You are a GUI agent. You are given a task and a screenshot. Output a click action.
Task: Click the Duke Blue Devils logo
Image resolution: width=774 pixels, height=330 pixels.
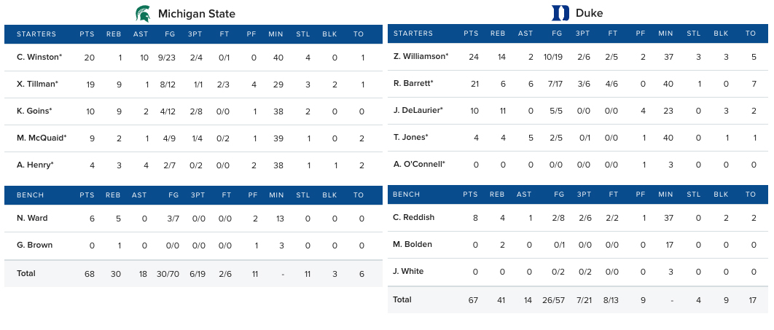click(560, 13)
